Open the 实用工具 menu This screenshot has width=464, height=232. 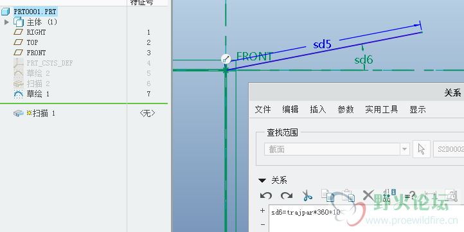pyautogui.click(x=382, y=109)
